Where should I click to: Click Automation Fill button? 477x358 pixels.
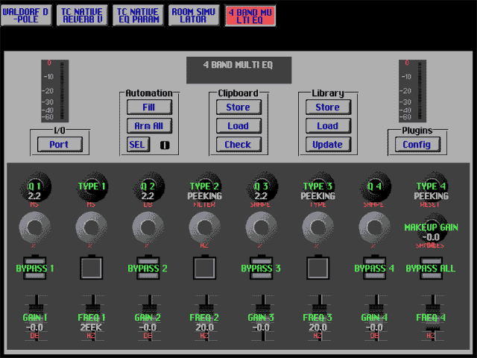coord(149,107)
